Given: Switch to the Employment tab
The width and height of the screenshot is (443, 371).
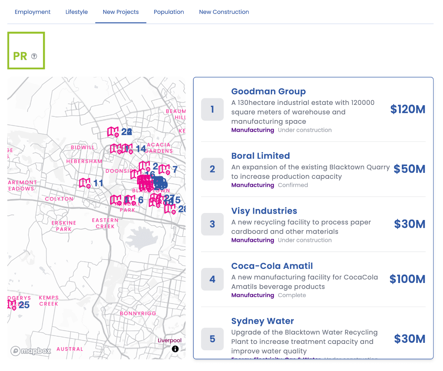Looking at the screenshot, I should (32, 12).
